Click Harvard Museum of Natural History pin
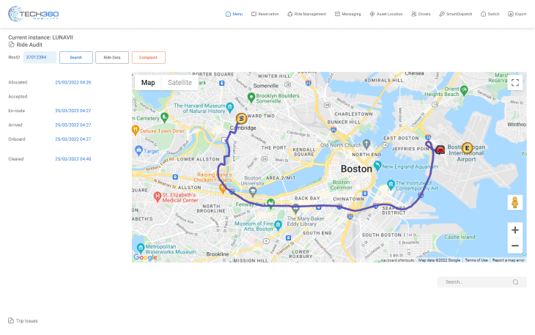The height and width of the screenshot is (335, 535). [230, 108]
